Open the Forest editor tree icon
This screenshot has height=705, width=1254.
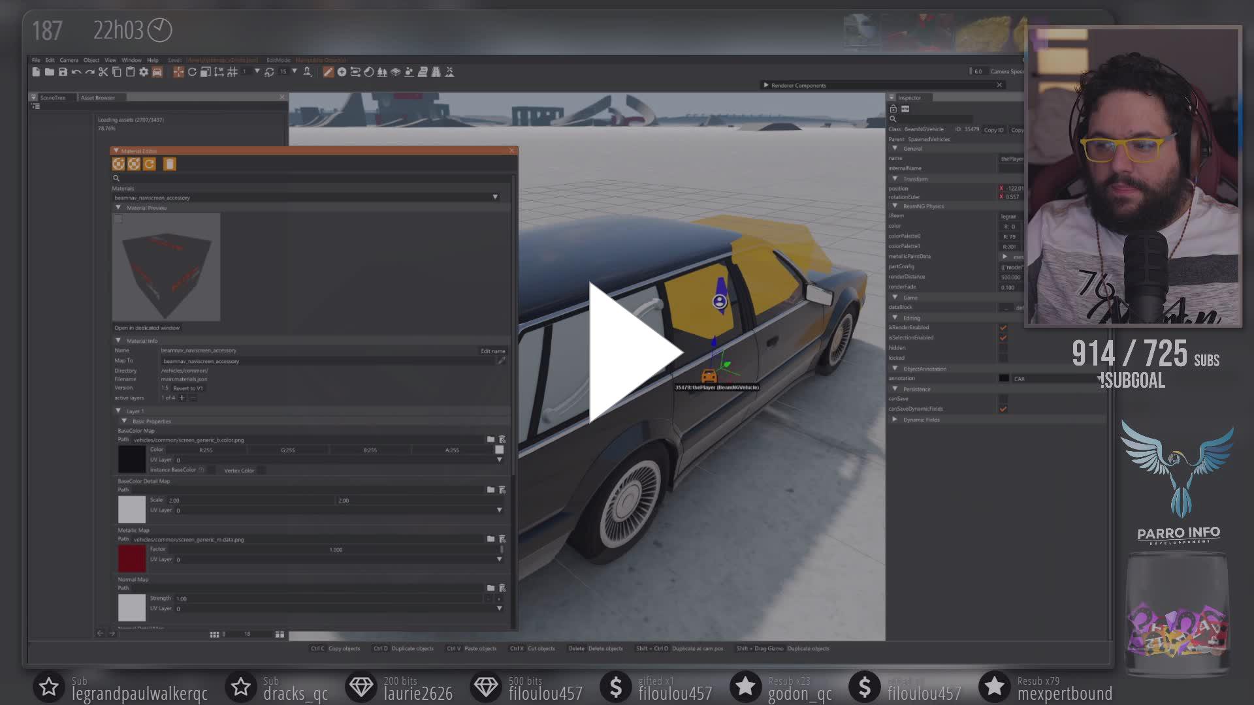382,72
